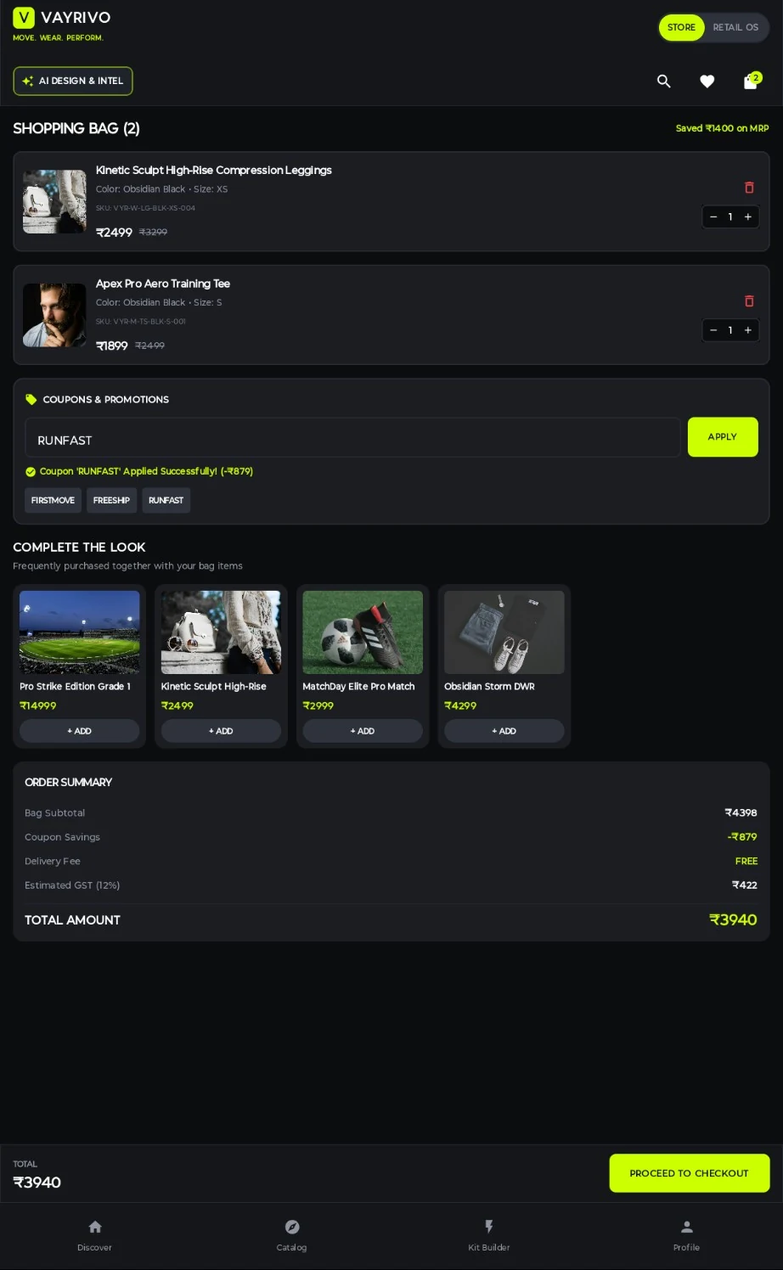Click the ₹4299 price on Obsidian Storm
Image resolution: width=783 pixels, height=1270 pixels.
pos(460,705)
